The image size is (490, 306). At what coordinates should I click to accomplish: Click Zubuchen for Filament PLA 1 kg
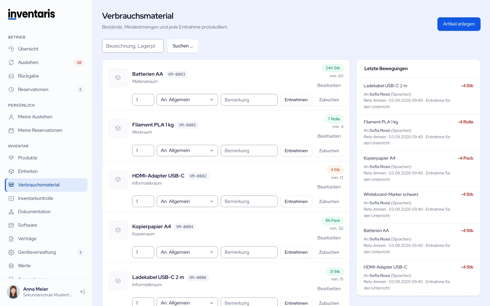[329, 151]
